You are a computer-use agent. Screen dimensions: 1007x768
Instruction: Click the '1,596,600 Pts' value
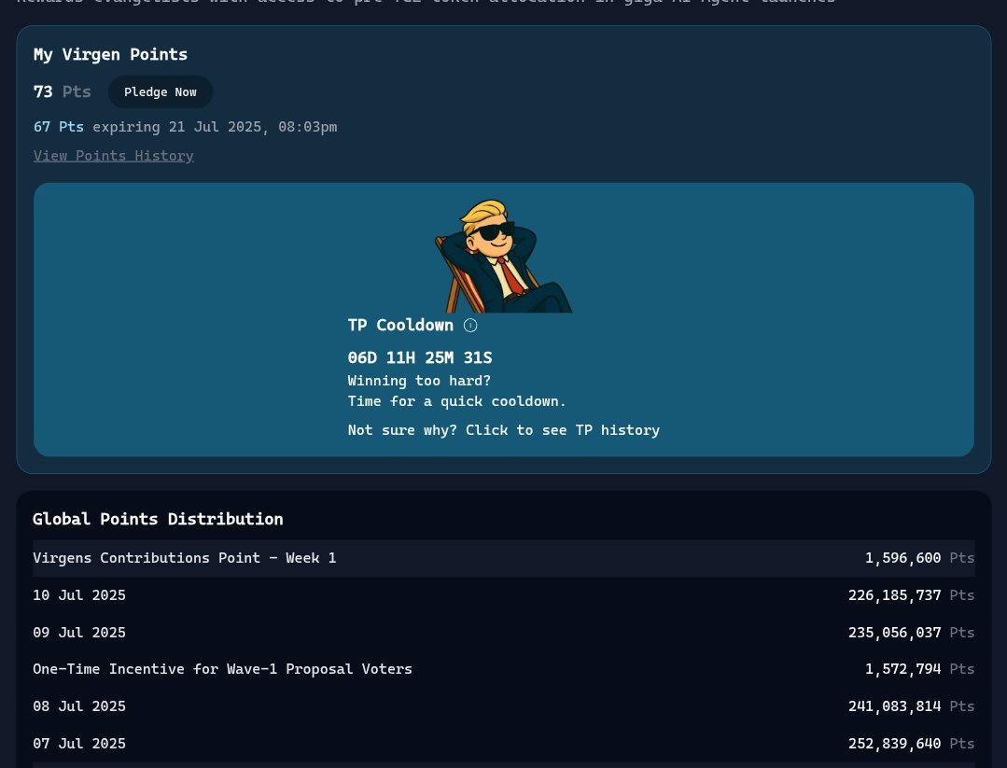(x=919, y=558)
